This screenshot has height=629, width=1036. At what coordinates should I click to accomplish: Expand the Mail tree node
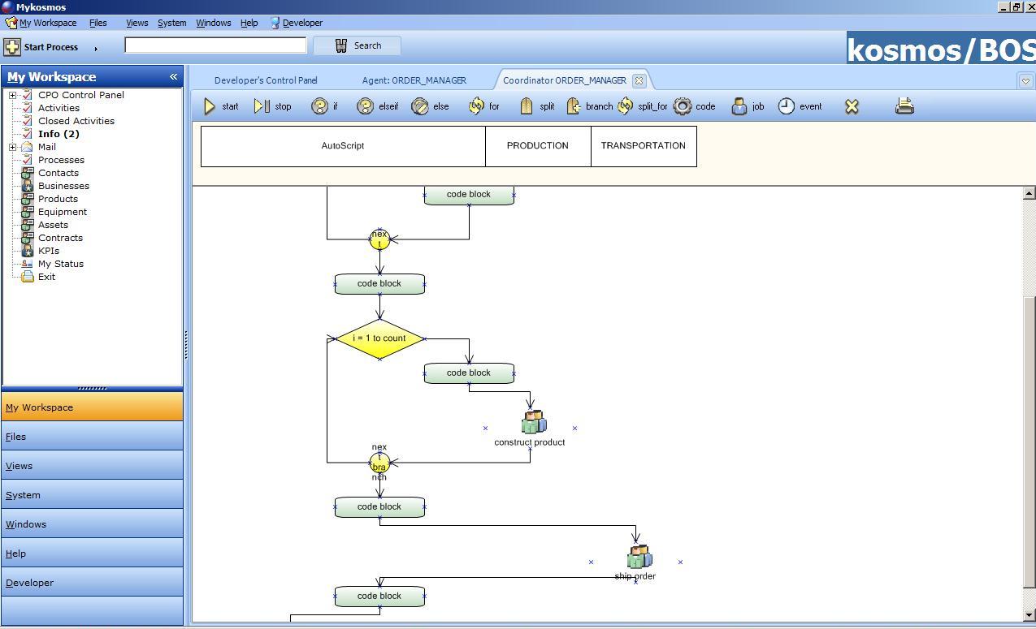(12, 147)
